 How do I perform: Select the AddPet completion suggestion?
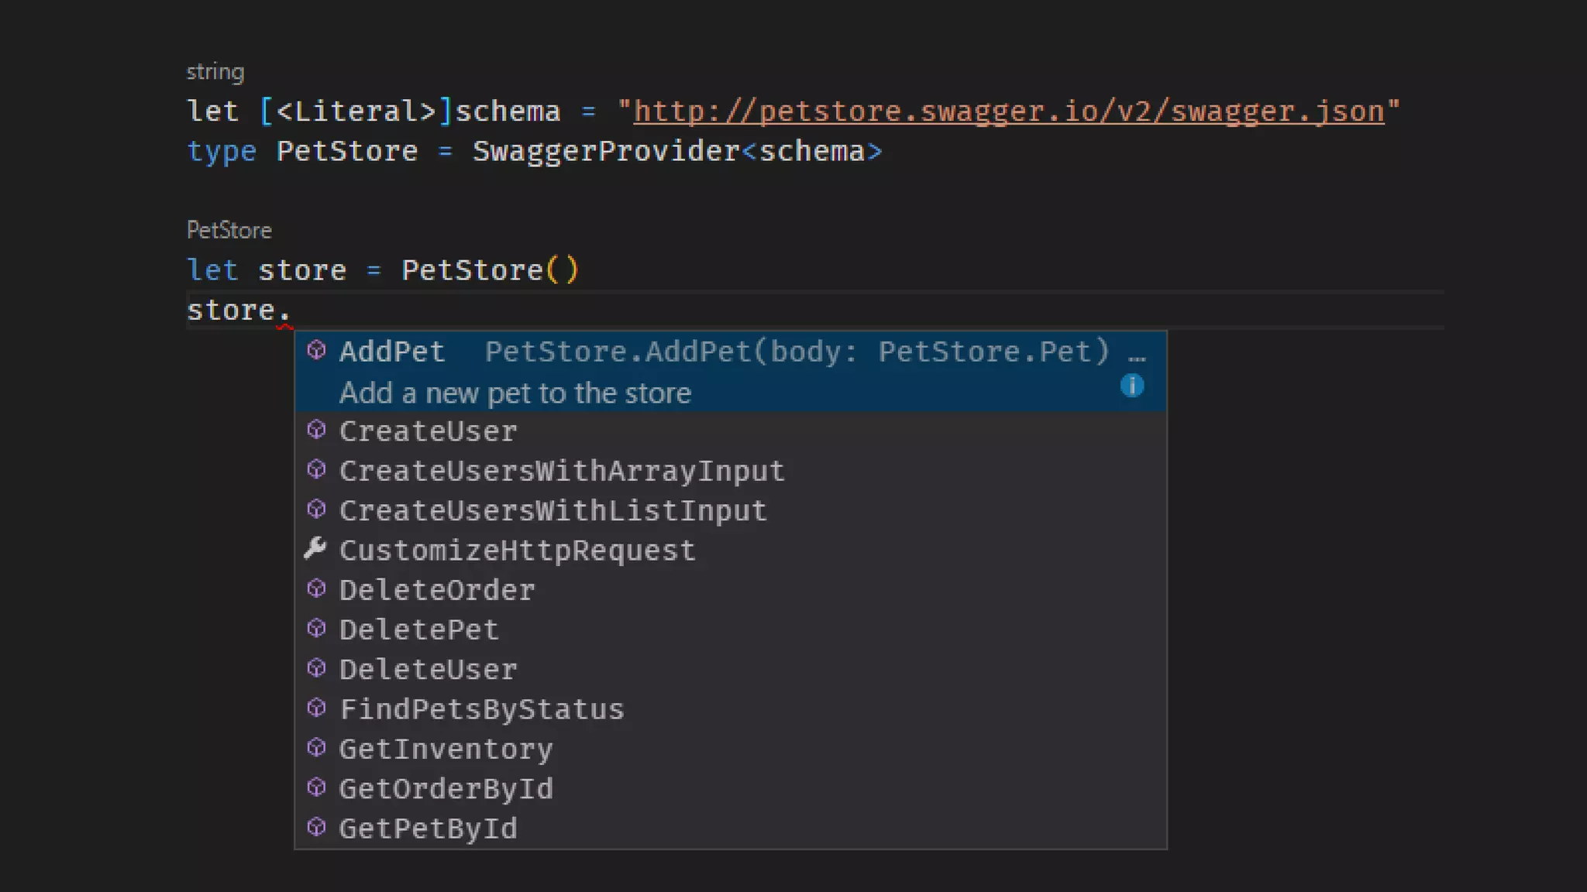730,372
